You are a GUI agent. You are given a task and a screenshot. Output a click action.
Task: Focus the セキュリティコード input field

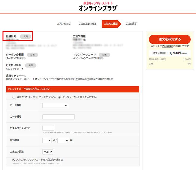click(48, 128)
